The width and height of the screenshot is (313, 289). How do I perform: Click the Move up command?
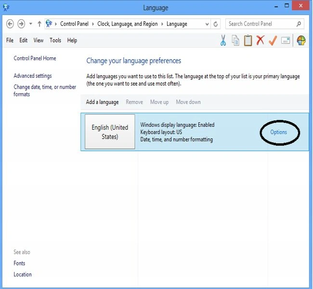pyautogui.click(x=159, y=102)
